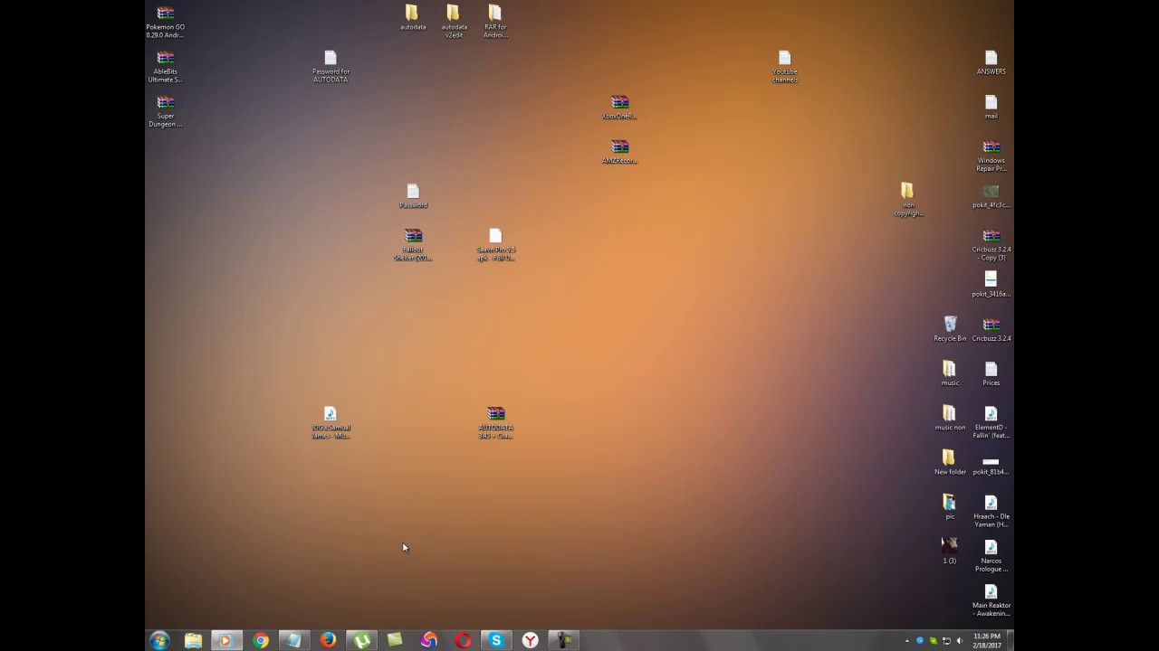
Task: Open the Windows Start menu
Action: (160, 640)
